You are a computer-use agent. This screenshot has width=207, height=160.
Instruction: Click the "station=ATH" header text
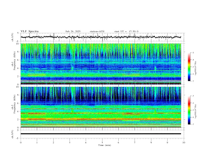coord(97,31)
